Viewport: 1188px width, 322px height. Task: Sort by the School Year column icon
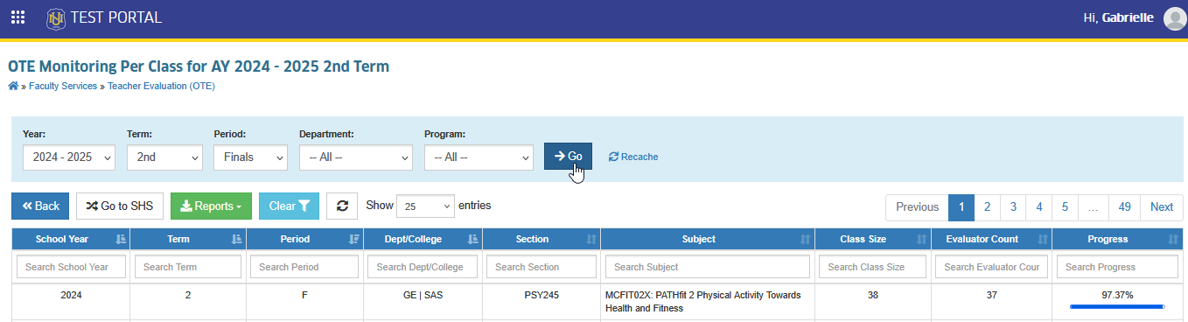[121, 239]
